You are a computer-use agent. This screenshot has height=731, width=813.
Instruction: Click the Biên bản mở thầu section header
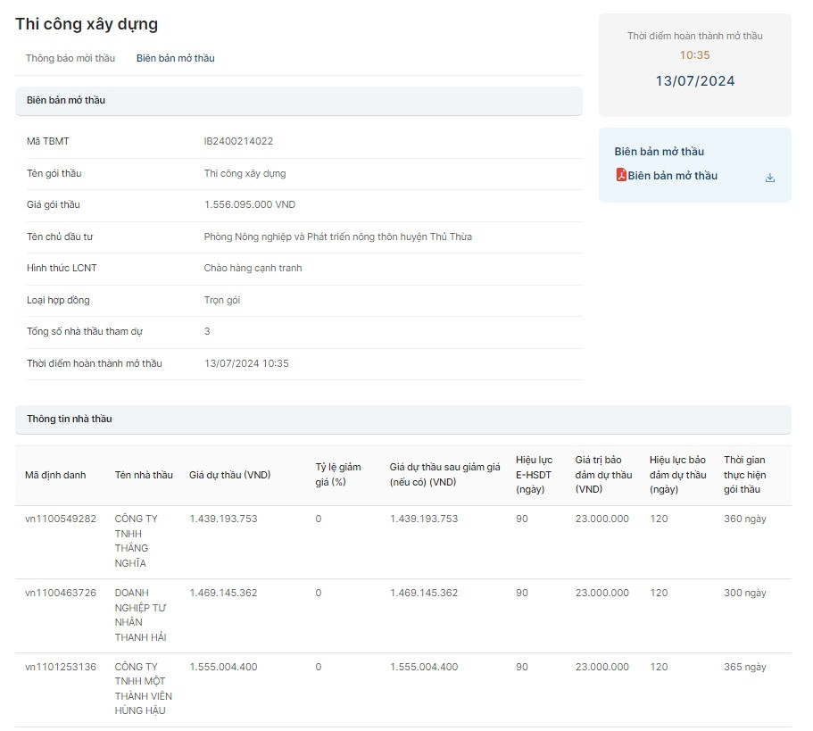click(x=66, y=100)
